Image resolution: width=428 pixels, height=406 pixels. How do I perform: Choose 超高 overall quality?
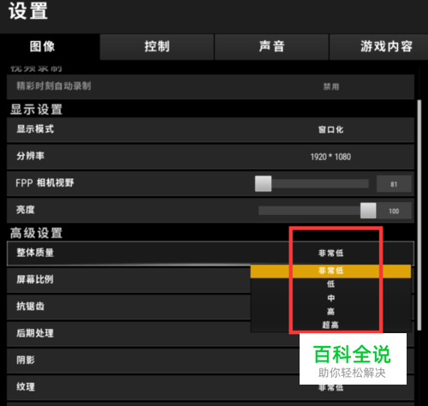pyautogui.click(x=330, y=325)
